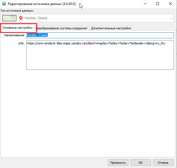Screen dimensions: 177x168
Task: Open the Дополнительные настройки tab
Action: point(111,28)
